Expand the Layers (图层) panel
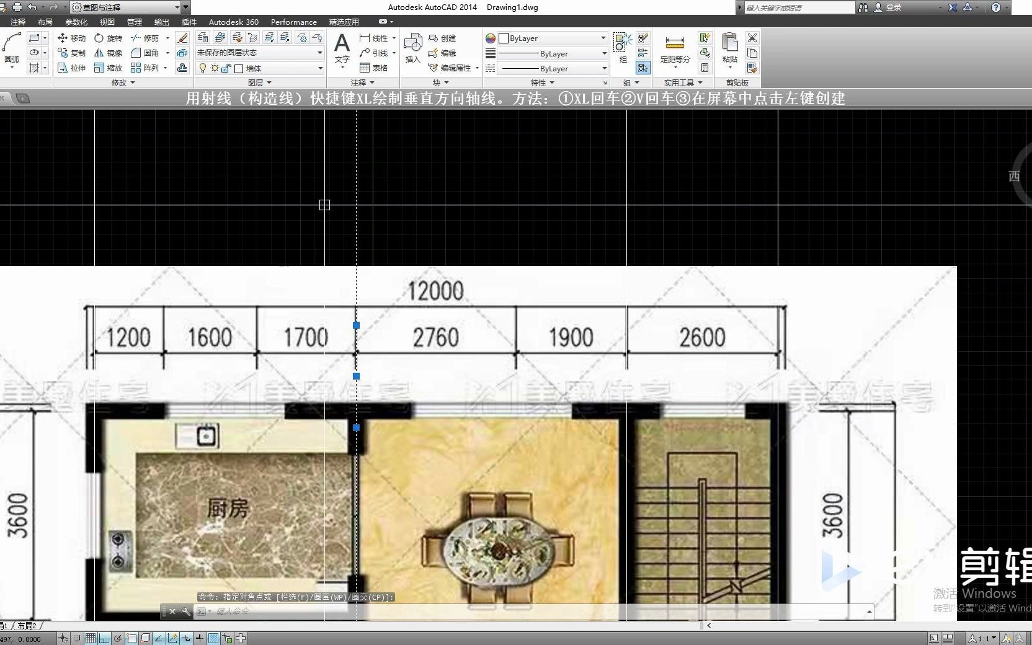This screenshot has height=645, width=1032. [260, 82]
